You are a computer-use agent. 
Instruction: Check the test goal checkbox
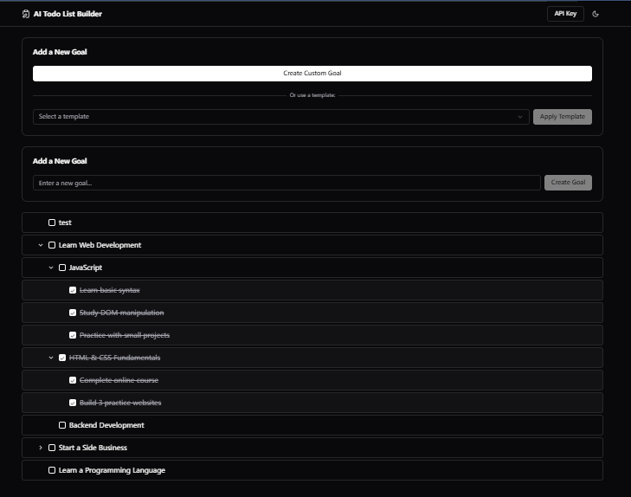coord(52,223)
